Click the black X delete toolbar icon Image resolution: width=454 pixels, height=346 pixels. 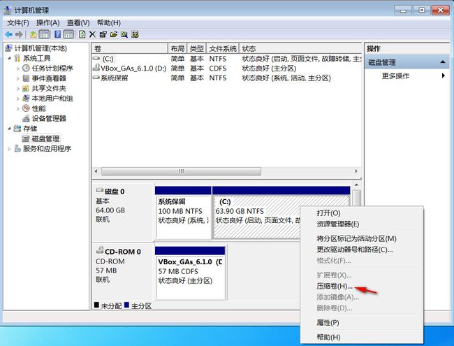tap(92, 34)
